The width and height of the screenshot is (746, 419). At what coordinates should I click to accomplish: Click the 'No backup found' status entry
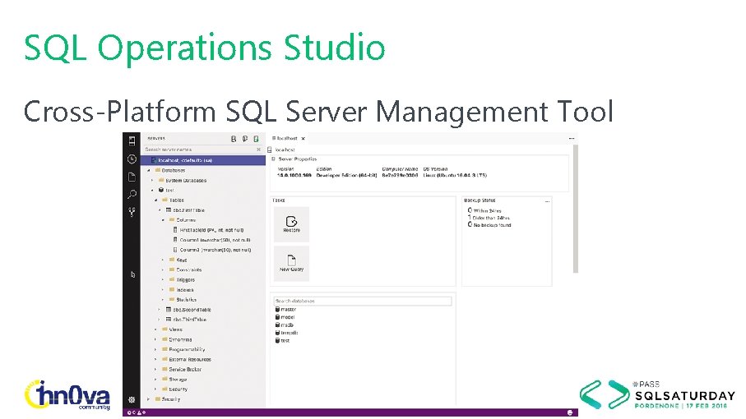489,225
